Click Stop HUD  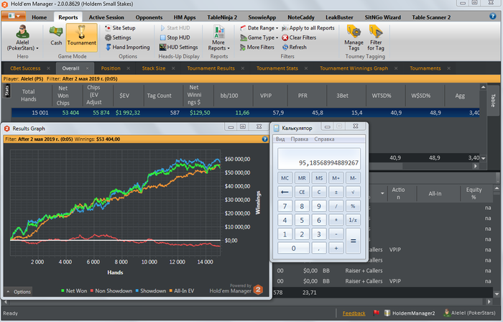coord(175,37)
